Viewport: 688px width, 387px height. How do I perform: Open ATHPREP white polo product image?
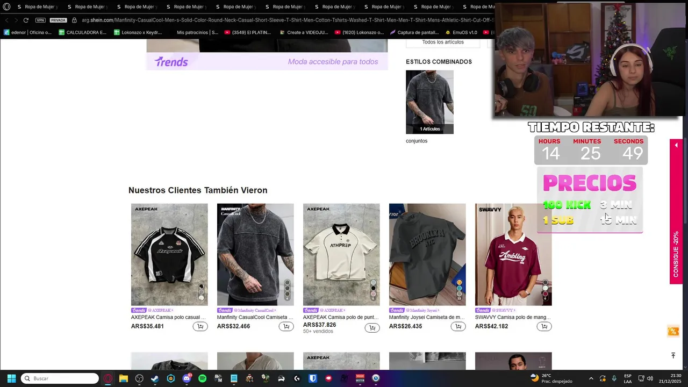click(x=341, y=254)
